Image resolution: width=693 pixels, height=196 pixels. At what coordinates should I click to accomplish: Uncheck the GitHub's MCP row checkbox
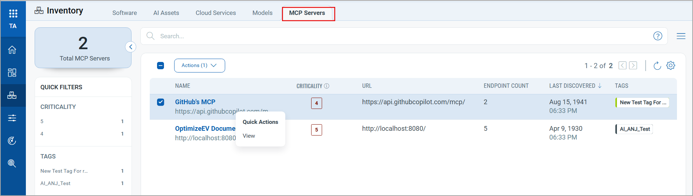(161, 102)
